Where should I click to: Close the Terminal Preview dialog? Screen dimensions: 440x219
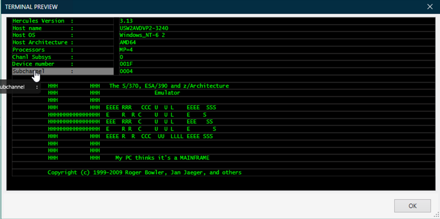[430, 7]
